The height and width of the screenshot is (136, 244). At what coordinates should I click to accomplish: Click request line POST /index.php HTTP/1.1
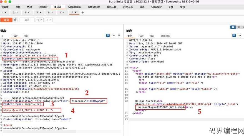(x=21, y=41)
